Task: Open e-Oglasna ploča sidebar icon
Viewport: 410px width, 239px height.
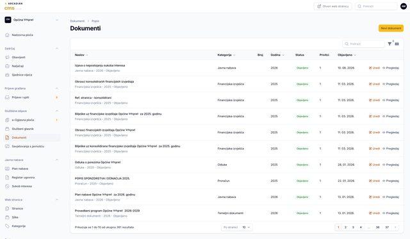Action: pyautogui.click(x=7, y=120)
